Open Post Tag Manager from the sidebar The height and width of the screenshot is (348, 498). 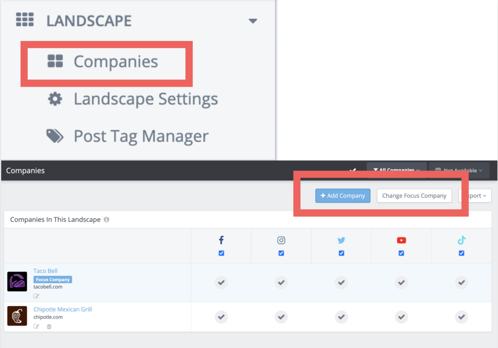click(141, 136)
